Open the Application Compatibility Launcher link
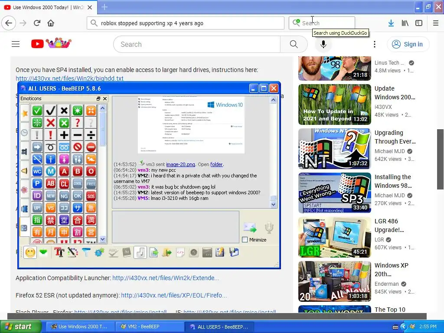This screenshot has height=333, width=444. (x=166, y=278)
